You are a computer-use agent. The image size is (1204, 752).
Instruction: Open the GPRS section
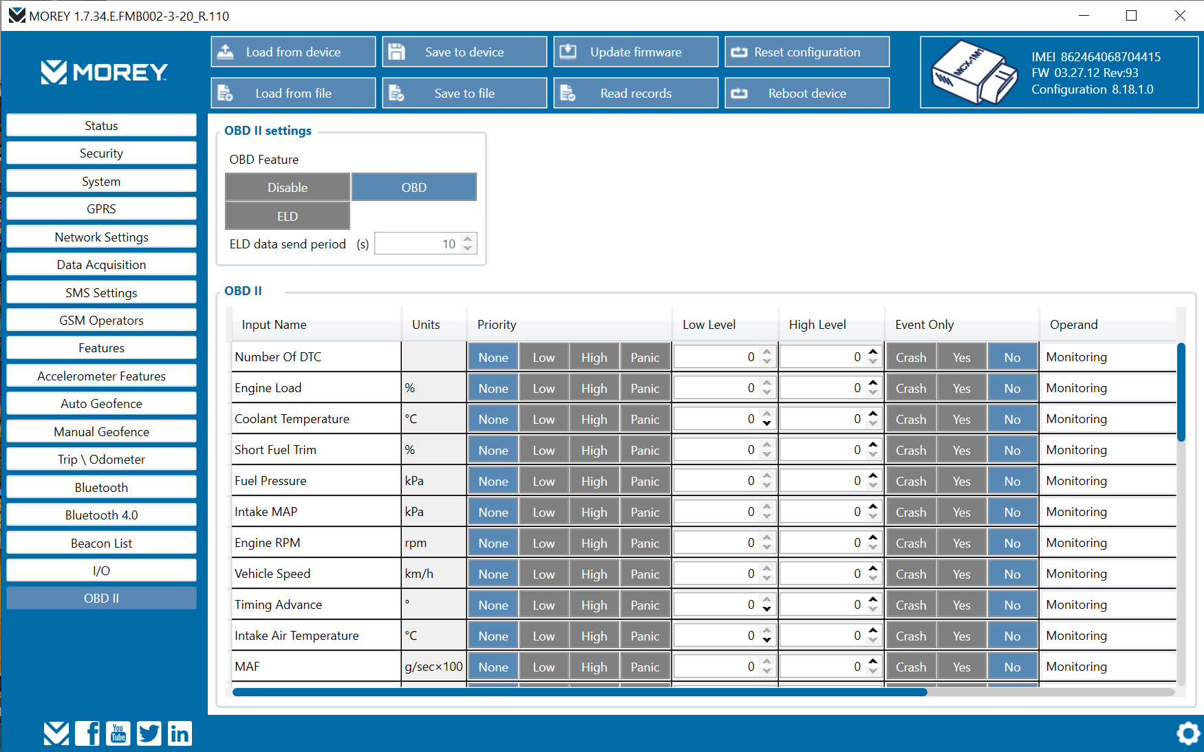click(101, 208)
